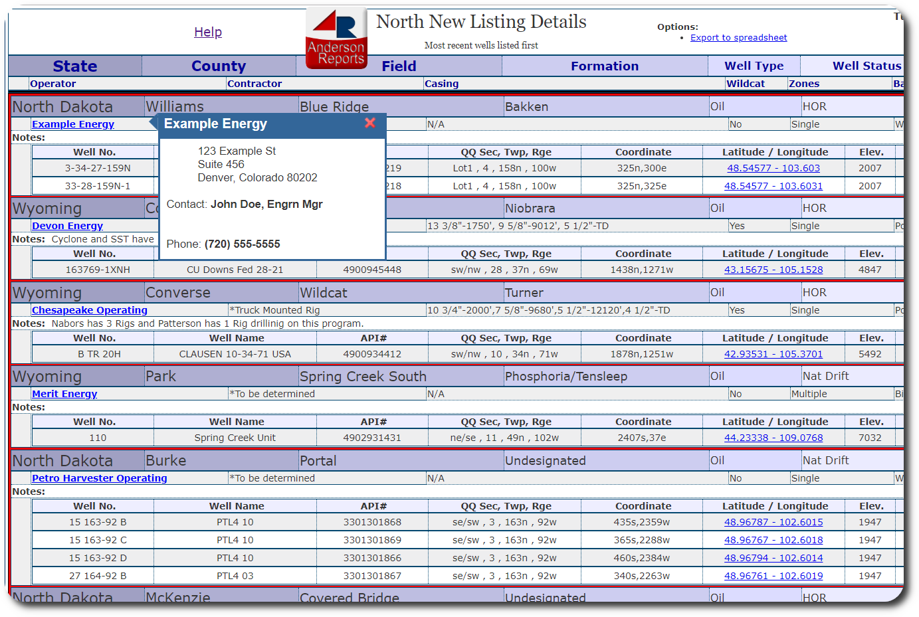Open the Merit Energy operator link
The image size is (919, 617).
tap(64, 393)
